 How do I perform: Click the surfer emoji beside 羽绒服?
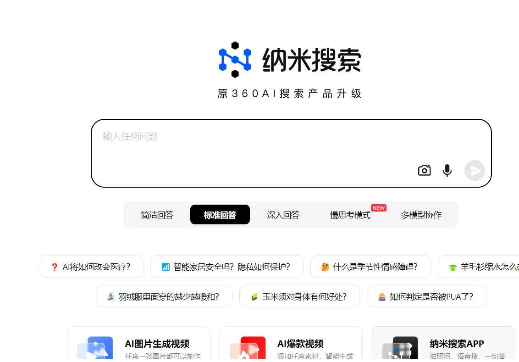(x=111, y=297)
